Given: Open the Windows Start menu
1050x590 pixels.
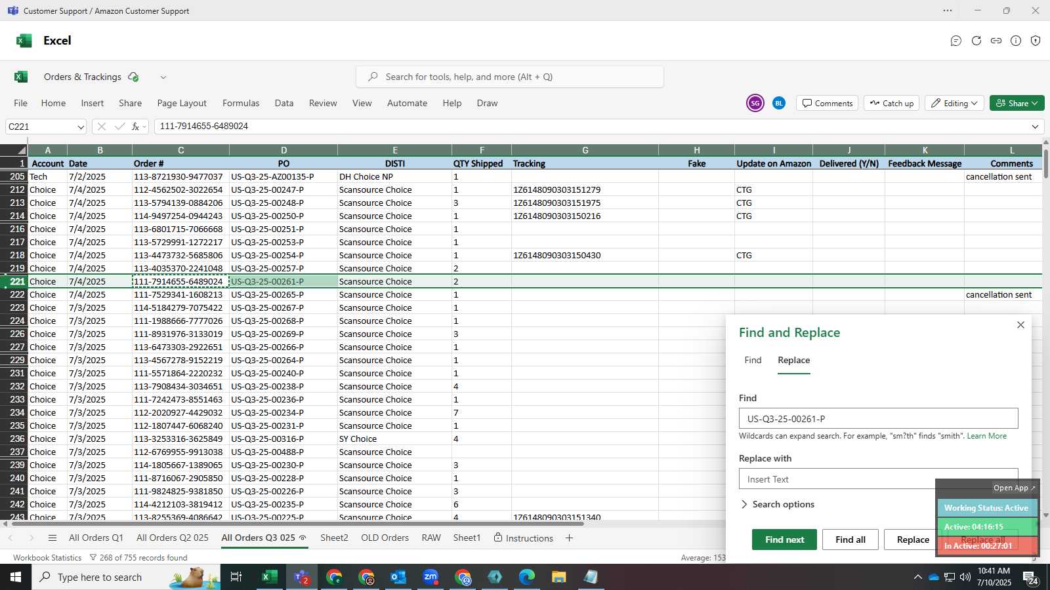Looking at the screenshot, I should pyautogui.click(x=16, y=577).
